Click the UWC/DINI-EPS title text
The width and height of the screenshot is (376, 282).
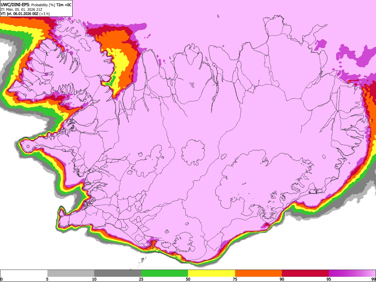15,5
